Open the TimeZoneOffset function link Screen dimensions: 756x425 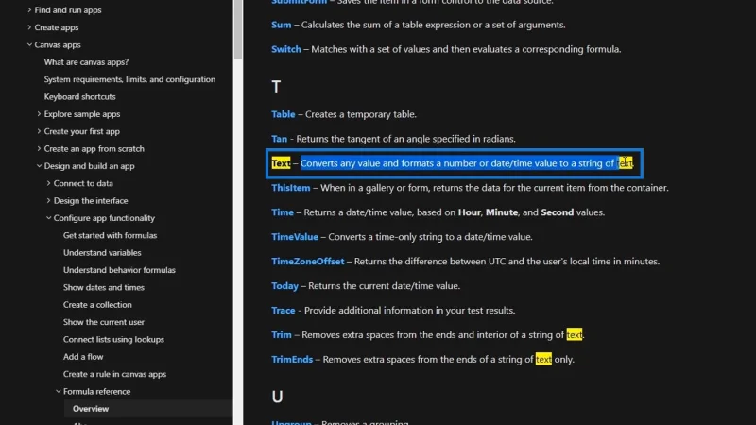tap(308, 262)
